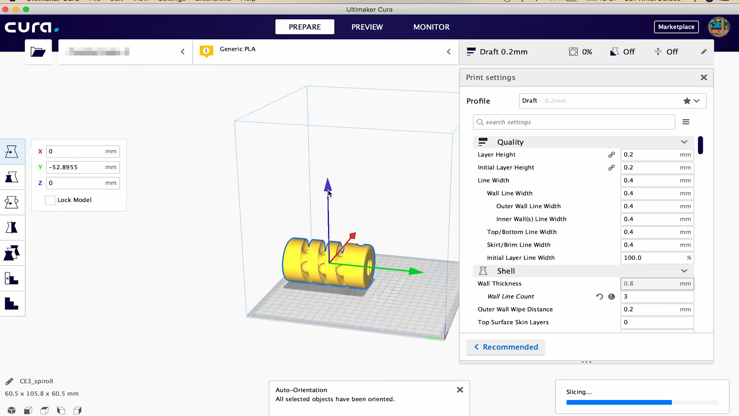Edit the Layer Height value field

coord(657,155)
